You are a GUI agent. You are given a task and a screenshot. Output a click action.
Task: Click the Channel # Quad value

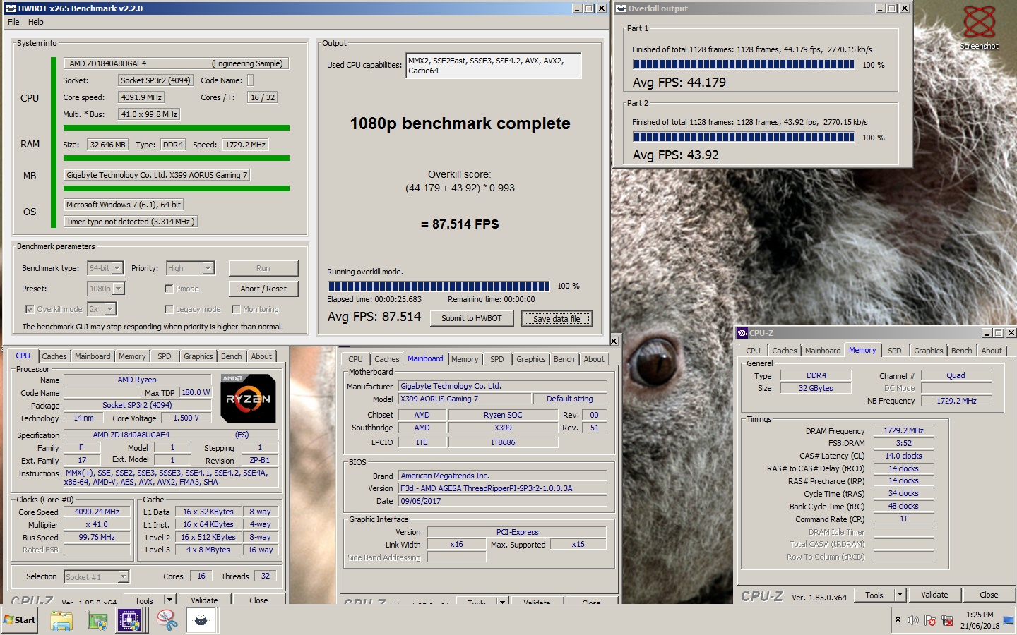pyautogui.click(x=956, y=375)
